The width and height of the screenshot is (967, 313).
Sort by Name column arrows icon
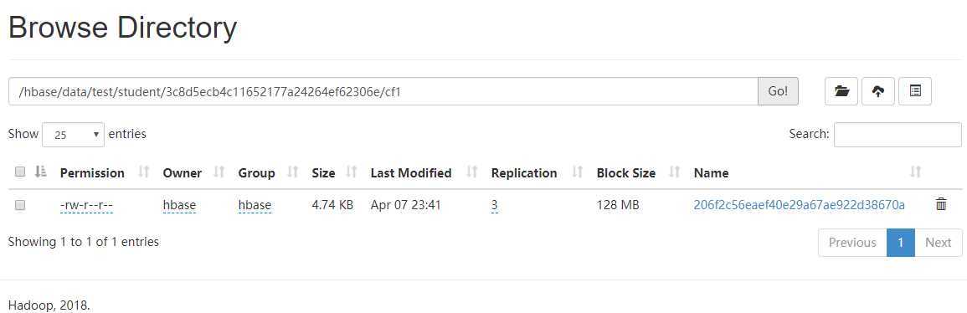tap(916, 172)
